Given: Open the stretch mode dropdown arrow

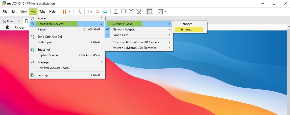Looking at the screenshot, I should pyautogui.click(x=166, y=12).
